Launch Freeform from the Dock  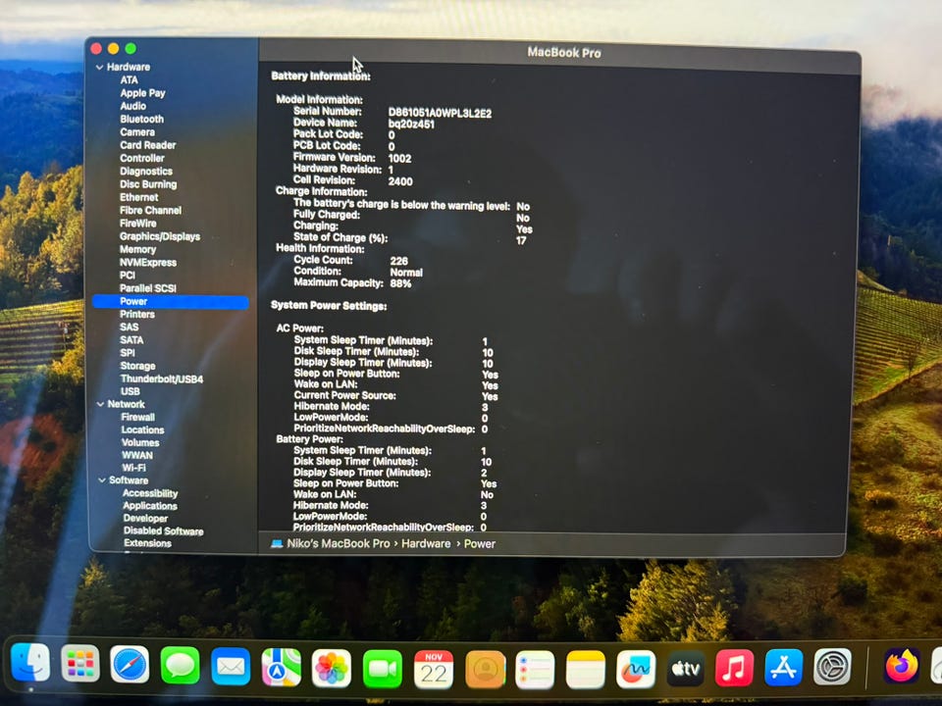click(636, 669)
